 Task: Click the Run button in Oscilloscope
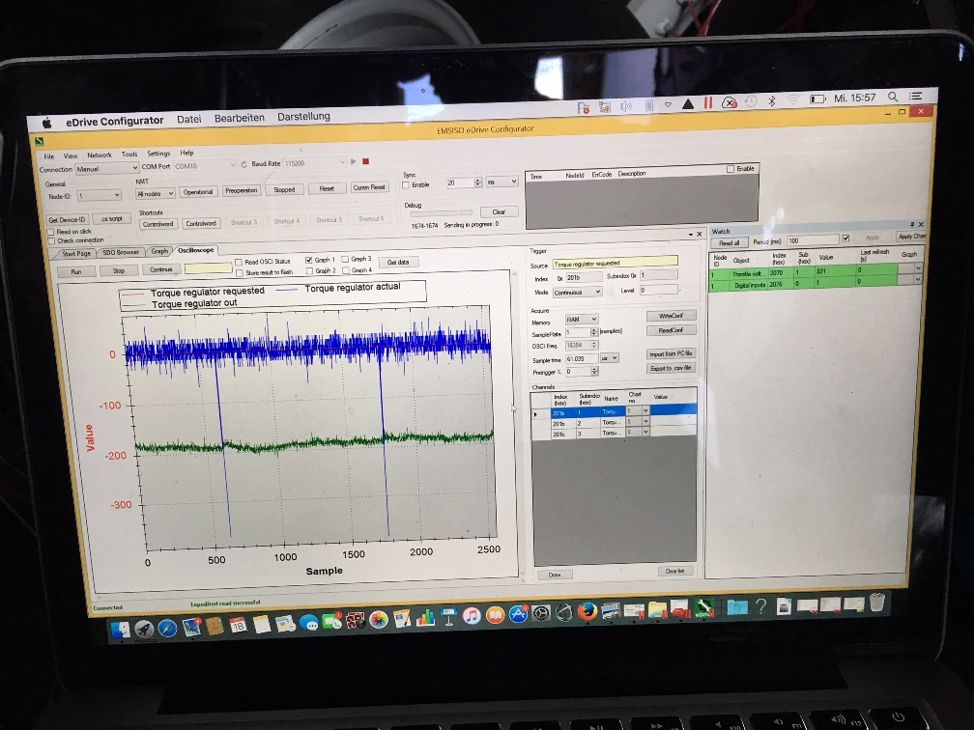click(76, 271)
